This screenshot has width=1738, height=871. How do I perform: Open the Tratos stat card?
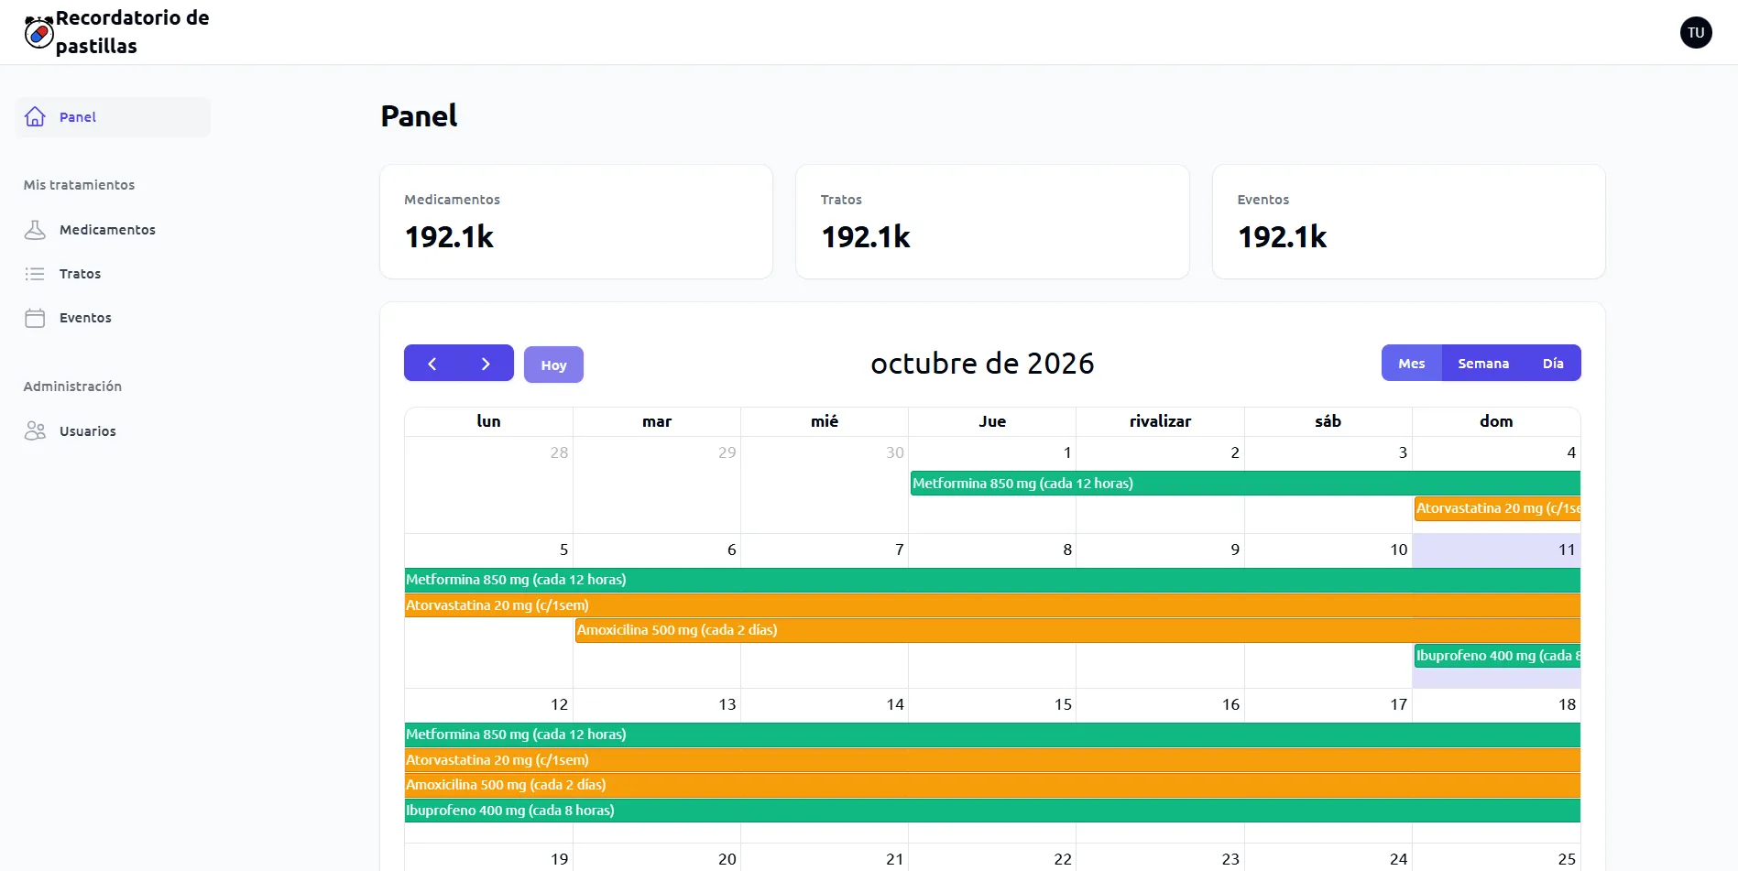point(992,222)
